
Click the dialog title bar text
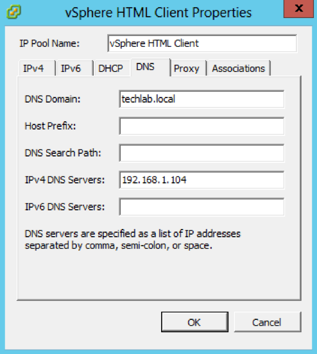[158, 12]
